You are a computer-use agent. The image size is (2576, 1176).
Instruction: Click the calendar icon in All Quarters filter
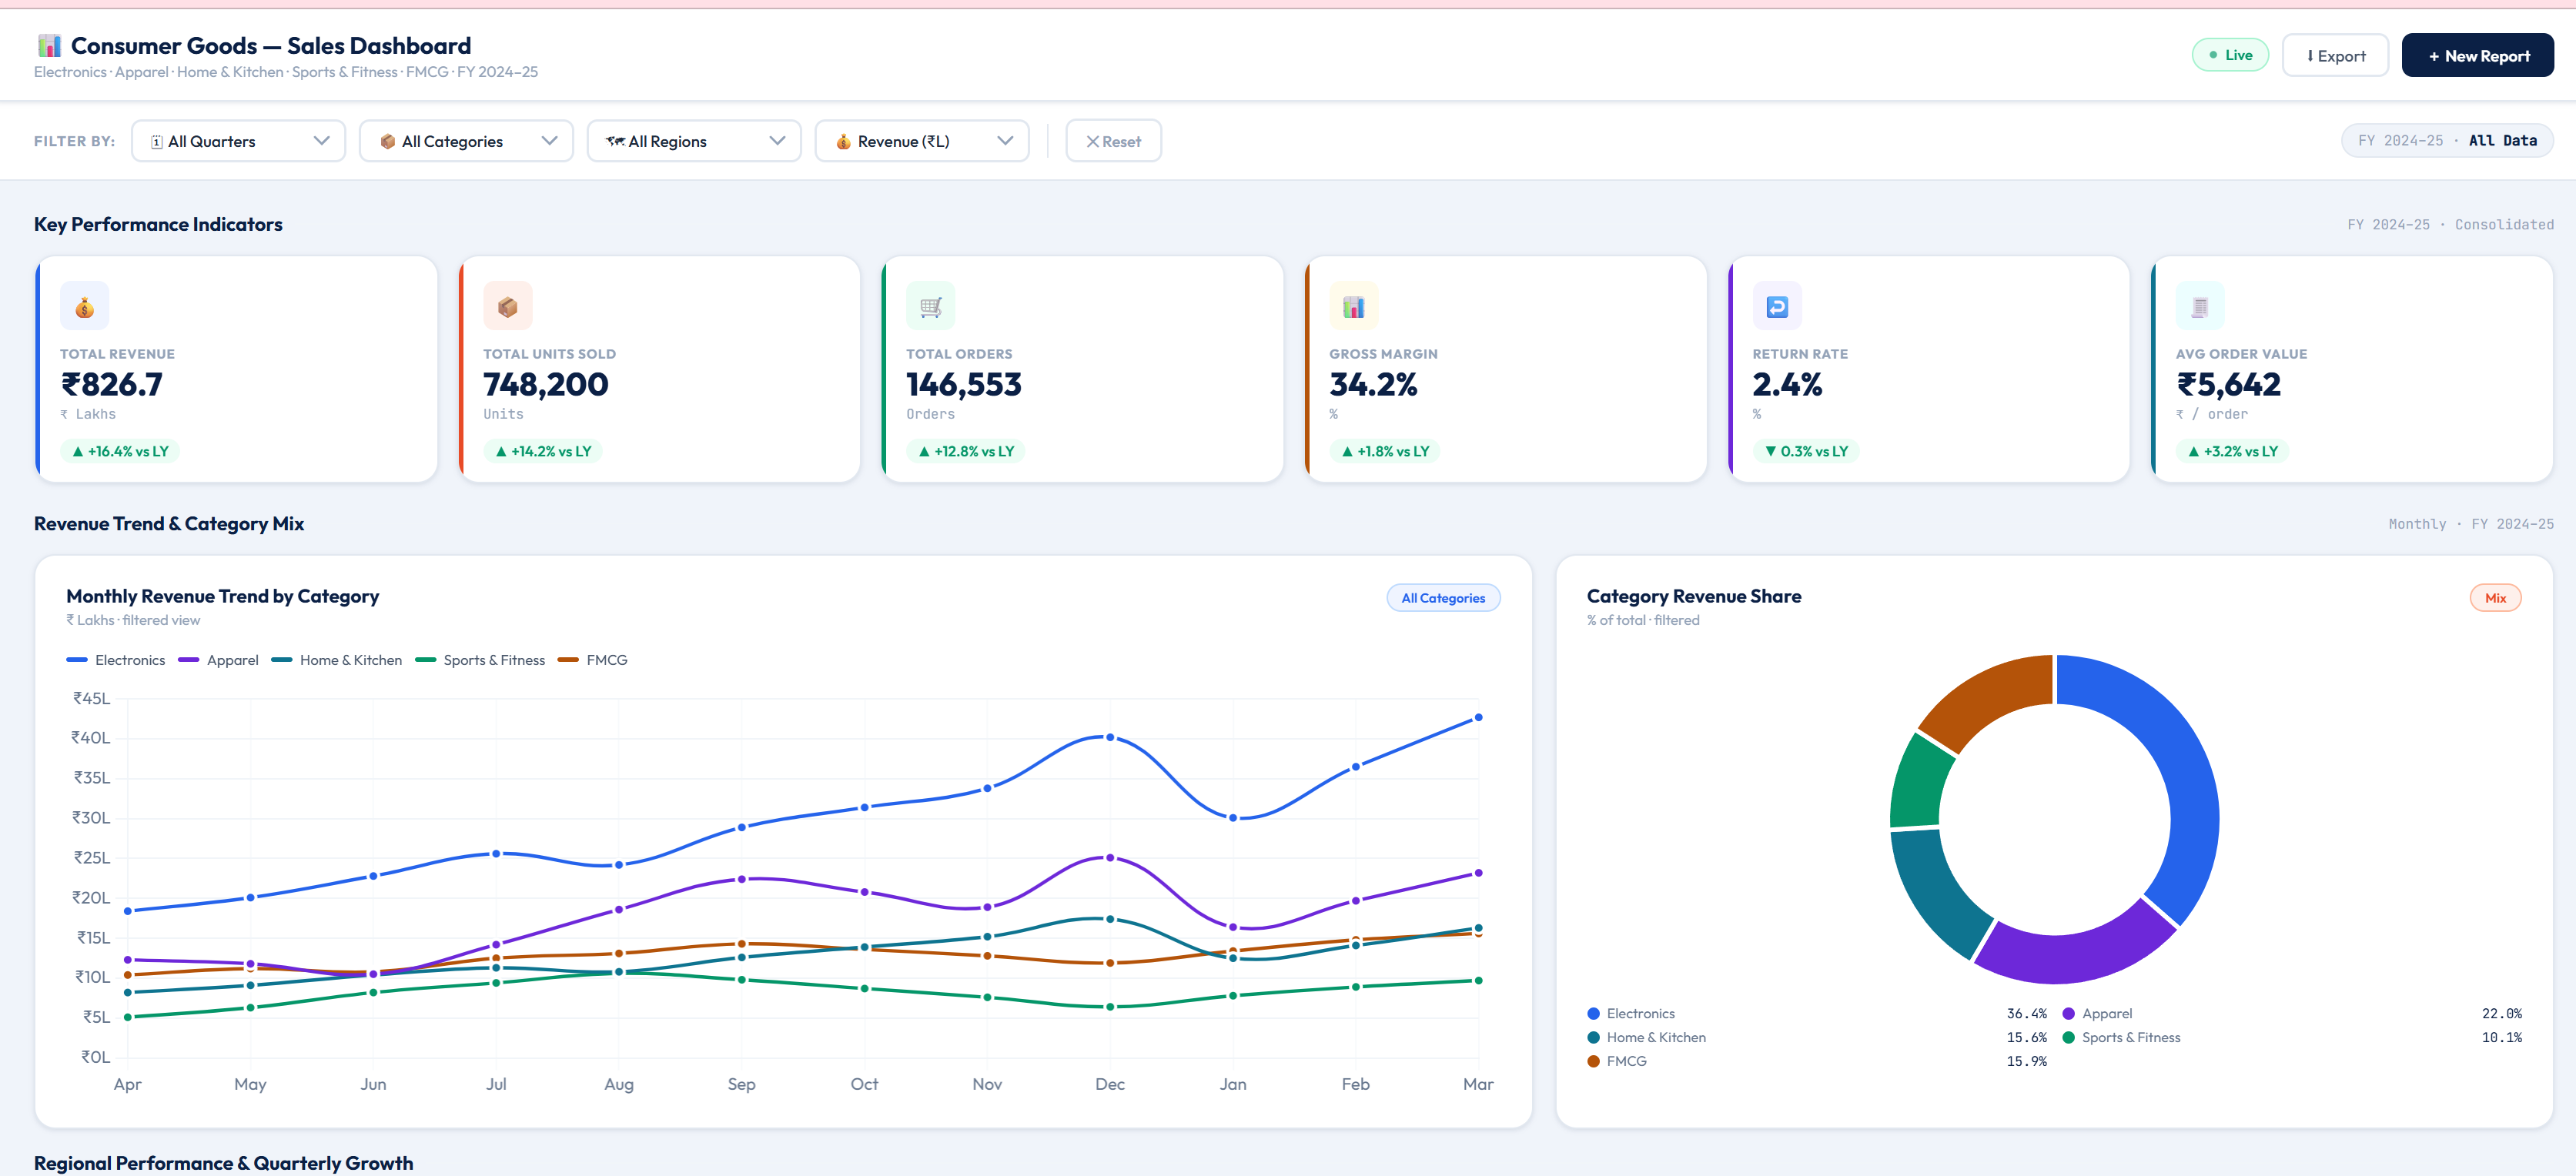157,142
